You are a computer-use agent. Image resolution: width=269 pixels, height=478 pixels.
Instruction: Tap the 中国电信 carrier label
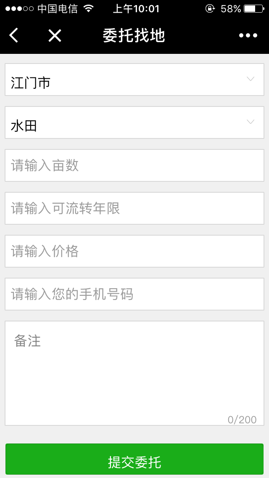(58, 8)
